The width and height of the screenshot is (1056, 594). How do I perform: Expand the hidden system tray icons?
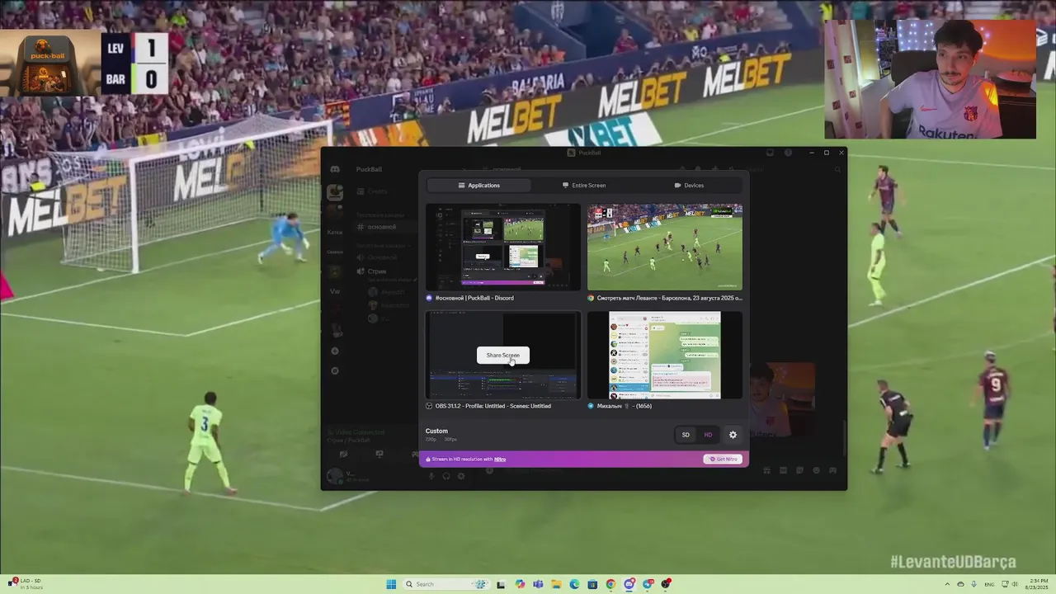947,584
